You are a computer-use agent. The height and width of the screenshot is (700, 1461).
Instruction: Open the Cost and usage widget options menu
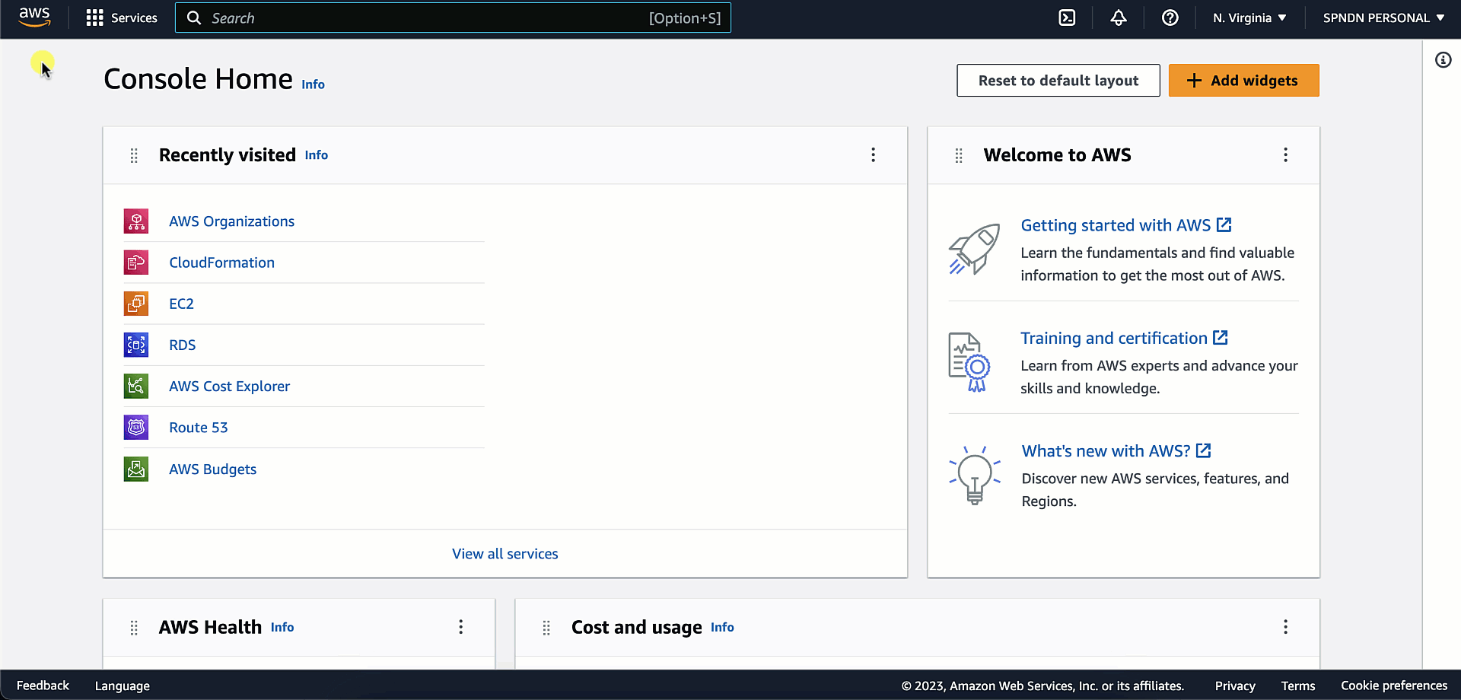1285,627
